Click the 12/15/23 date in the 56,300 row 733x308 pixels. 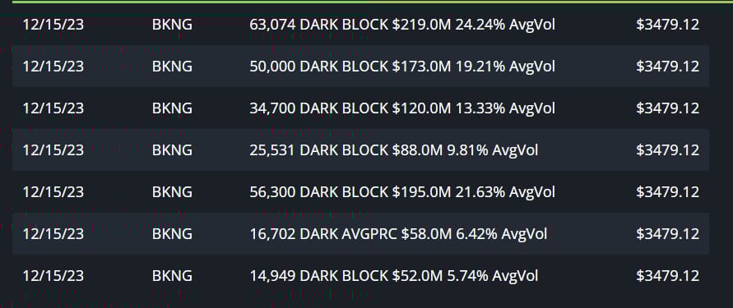pyautogui.click(x=53, y=192)
